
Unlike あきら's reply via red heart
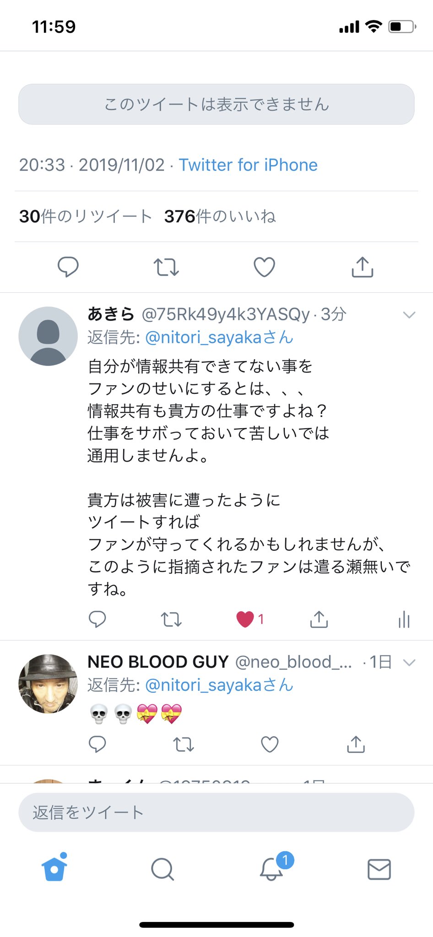click(x=245, y=619)
